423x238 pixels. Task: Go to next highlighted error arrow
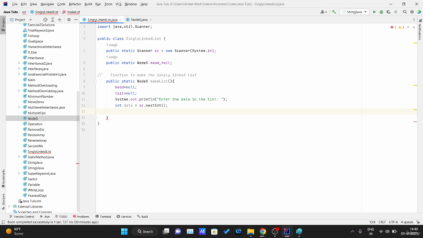click(x=414, y=27)
